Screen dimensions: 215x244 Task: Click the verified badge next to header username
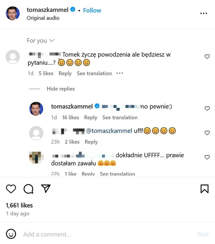coord(73,10)
